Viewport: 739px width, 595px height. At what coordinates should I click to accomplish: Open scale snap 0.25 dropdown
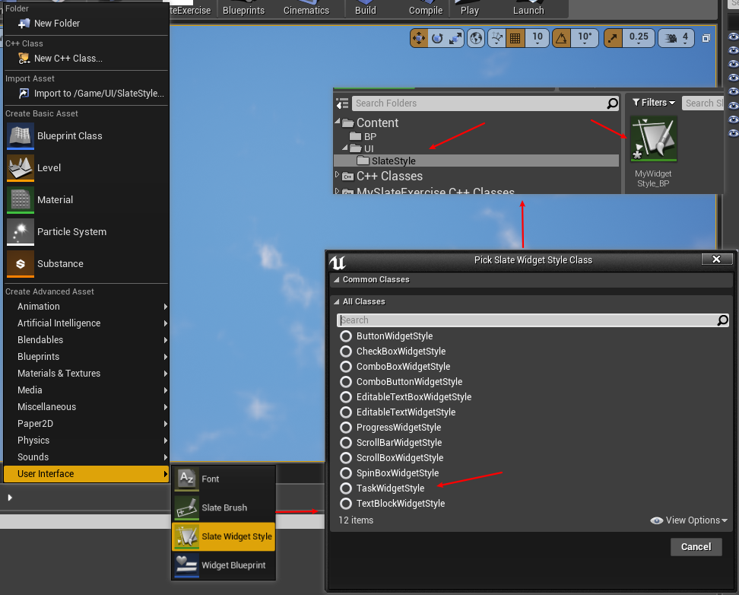(639, 38)
